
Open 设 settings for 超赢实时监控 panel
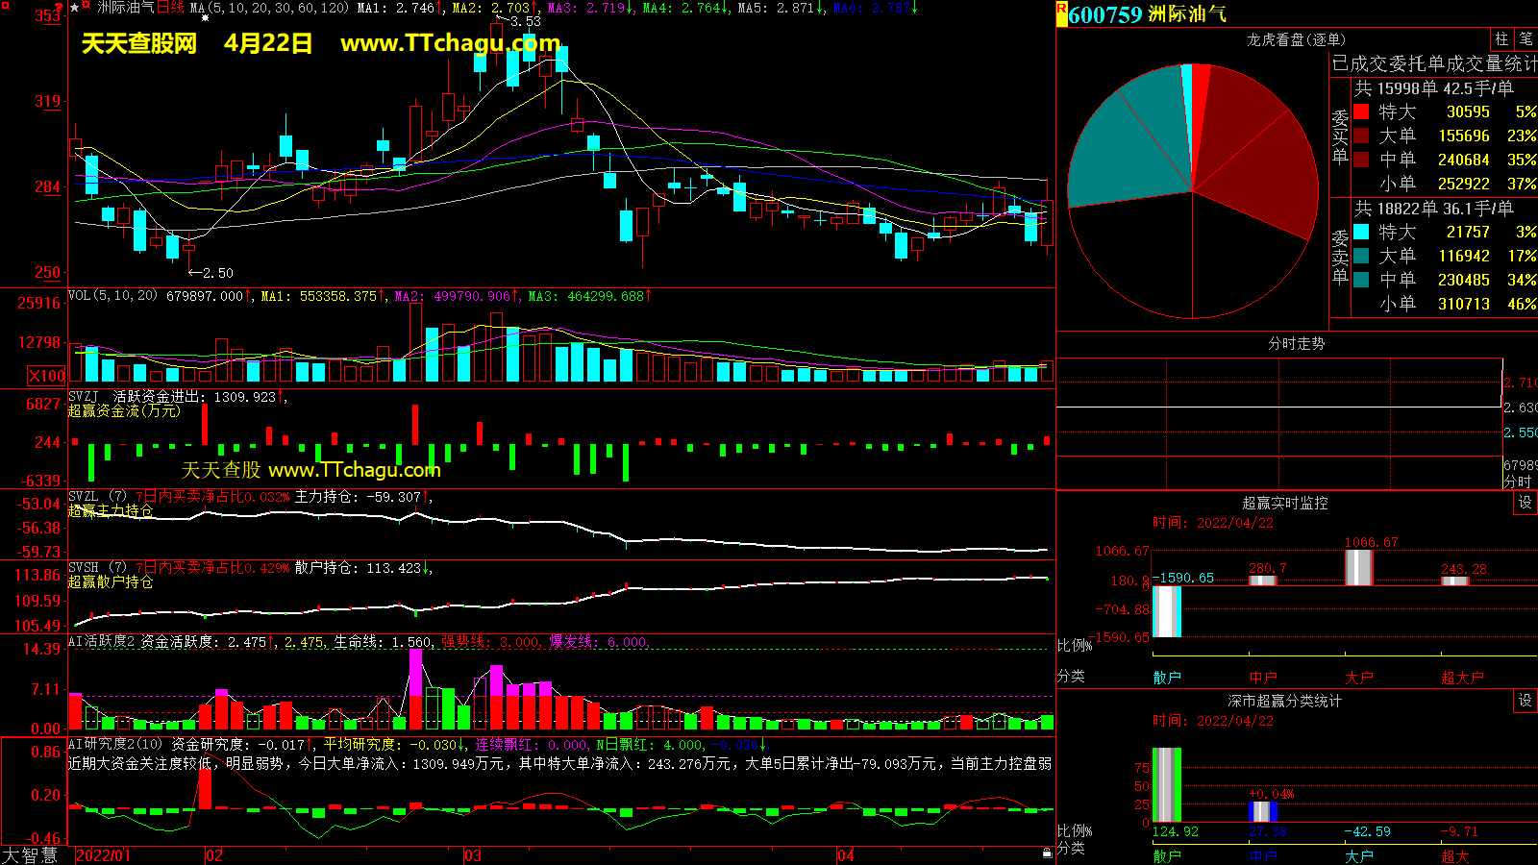pyautogui.click(x=1525, y=503)
